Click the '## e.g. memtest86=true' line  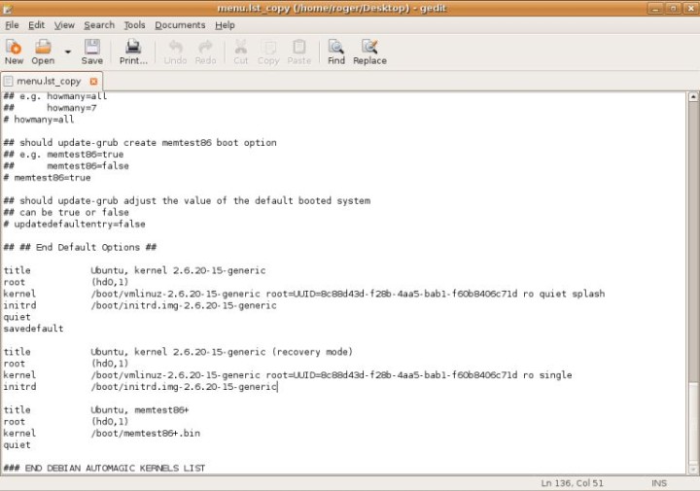point(63,154)
